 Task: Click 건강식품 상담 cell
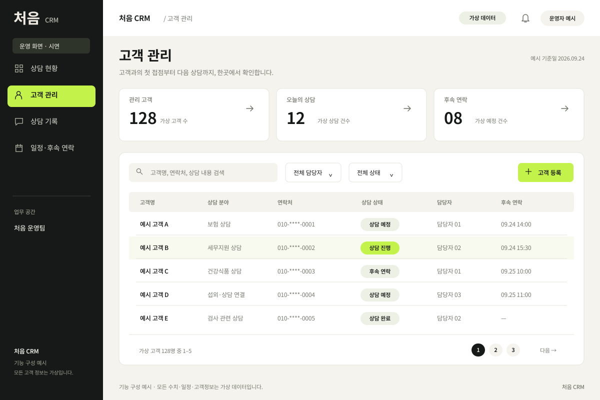tap(224, 271)
